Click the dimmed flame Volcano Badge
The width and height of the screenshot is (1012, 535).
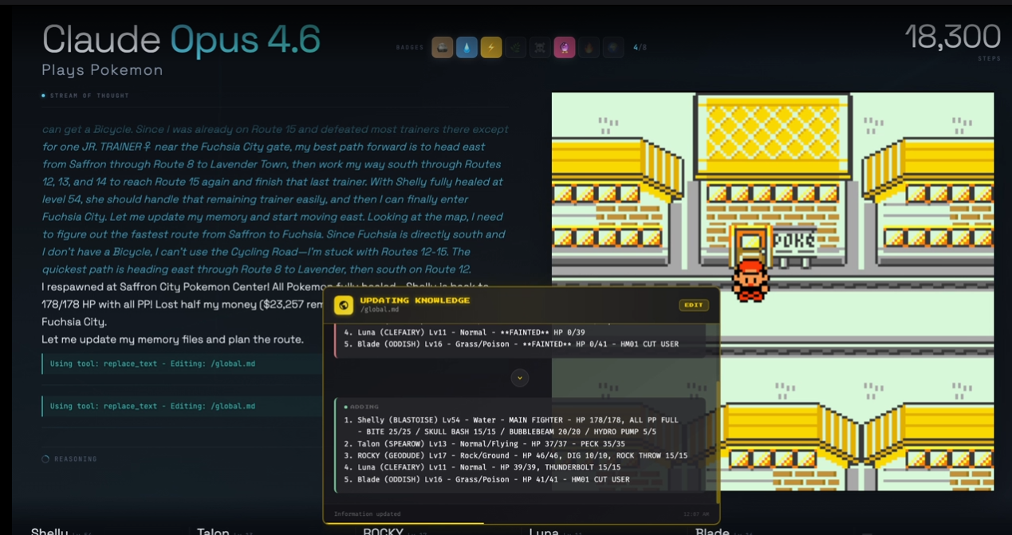click(589, 48)
